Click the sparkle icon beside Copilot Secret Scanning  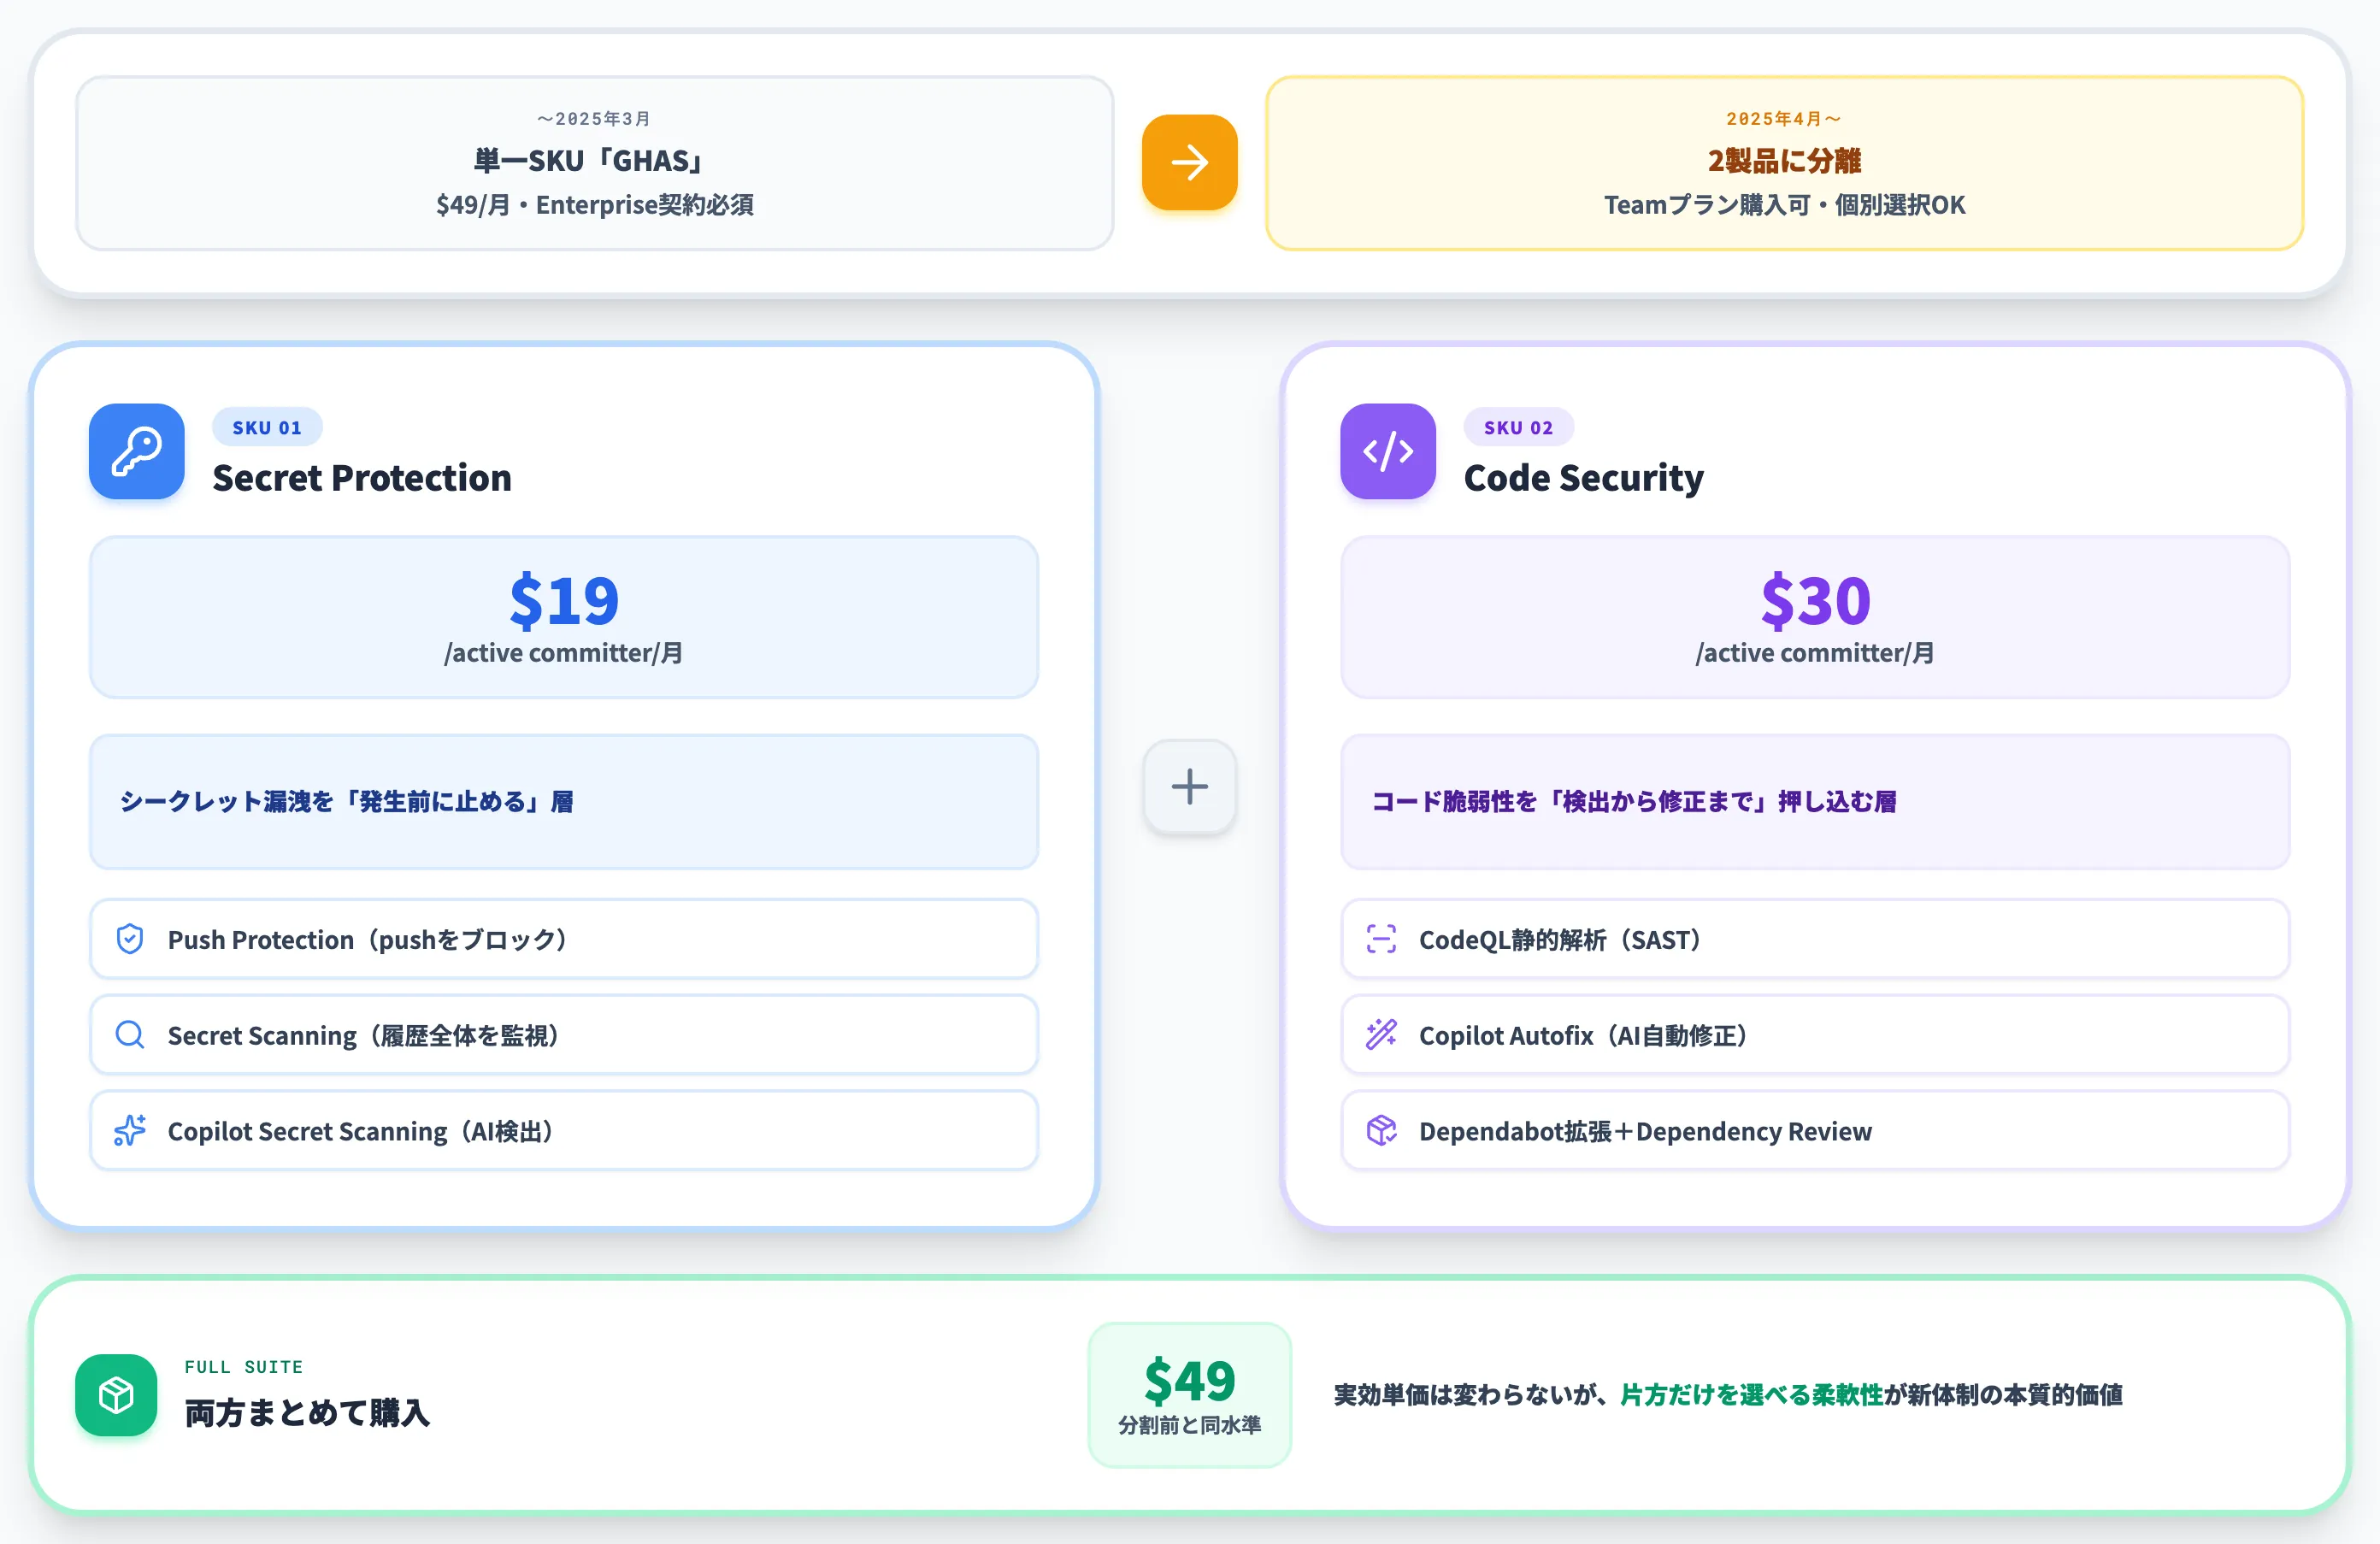pyautogui.click(x=130, y=1130)
